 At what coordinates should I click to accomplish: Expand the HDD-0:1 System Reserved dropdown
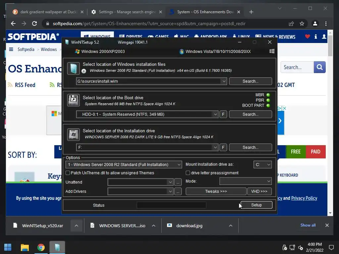click(215, 114)
